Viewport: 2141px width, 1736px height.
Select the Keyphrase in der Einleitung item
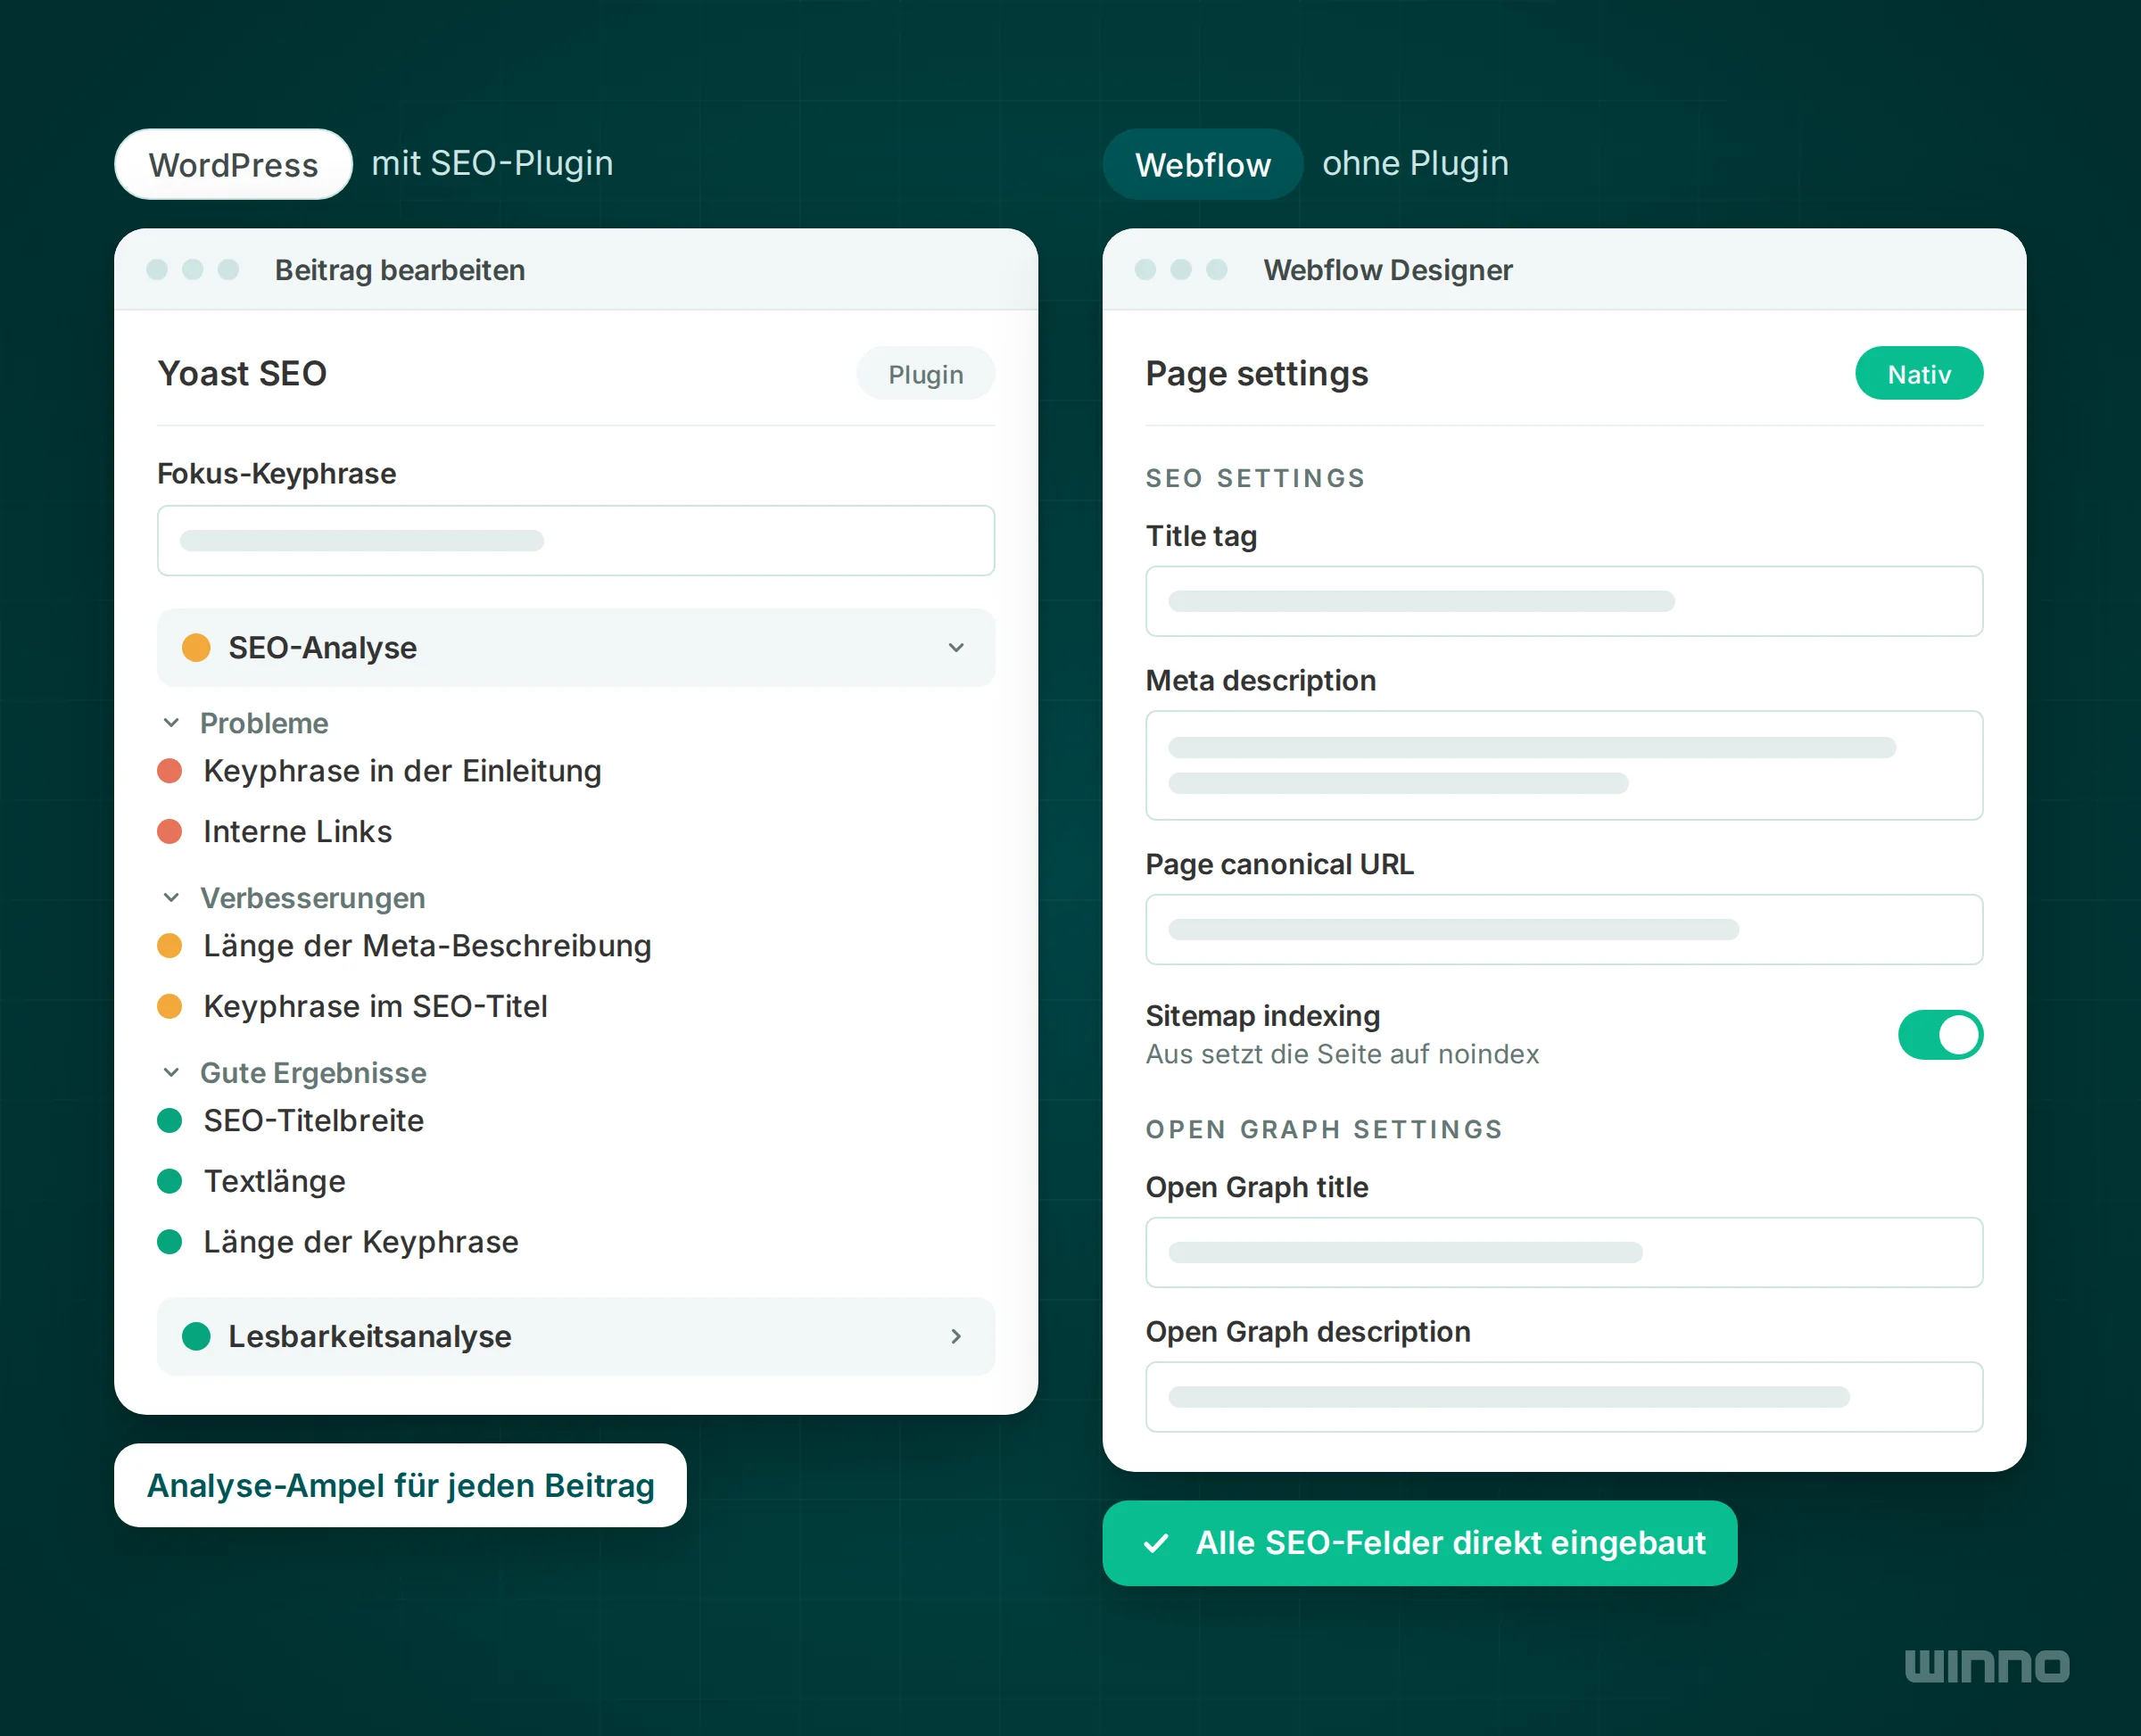click(x=402, y=771)
